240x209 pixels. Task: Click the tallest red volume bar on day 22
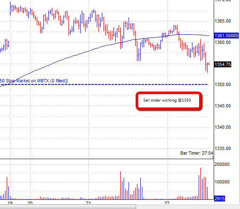tap(200, 184)
